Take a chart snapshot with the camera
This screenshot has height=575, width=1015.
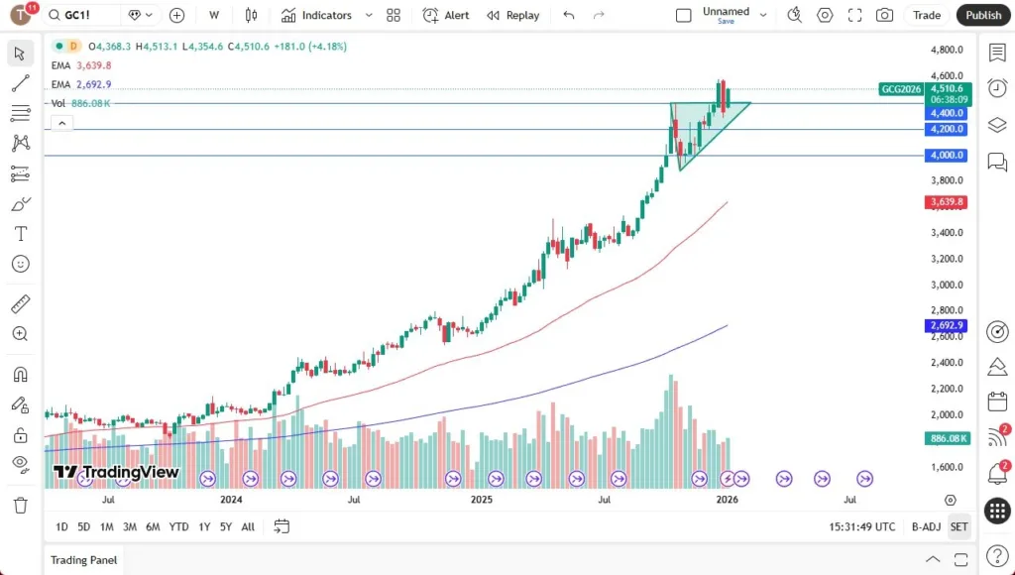tap(884, 15)
